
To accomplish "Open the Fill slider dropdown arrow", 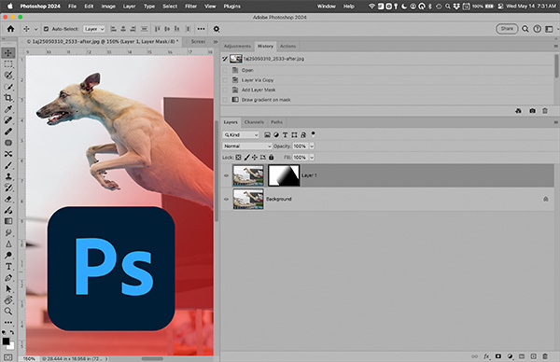I will click(312, 157).
